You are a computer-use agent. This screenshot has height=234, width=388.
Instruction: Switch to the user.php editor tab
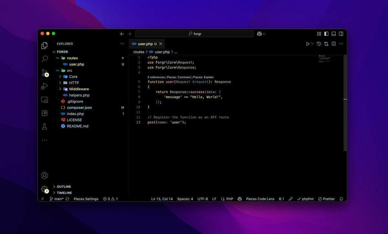(x=145, y=43)
